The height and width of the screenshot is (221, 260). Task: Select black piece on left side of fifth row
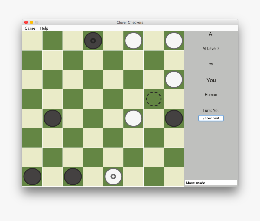(x=53, y=119)
